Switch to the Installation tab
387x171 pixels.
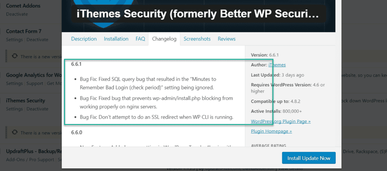coord(116,39)
